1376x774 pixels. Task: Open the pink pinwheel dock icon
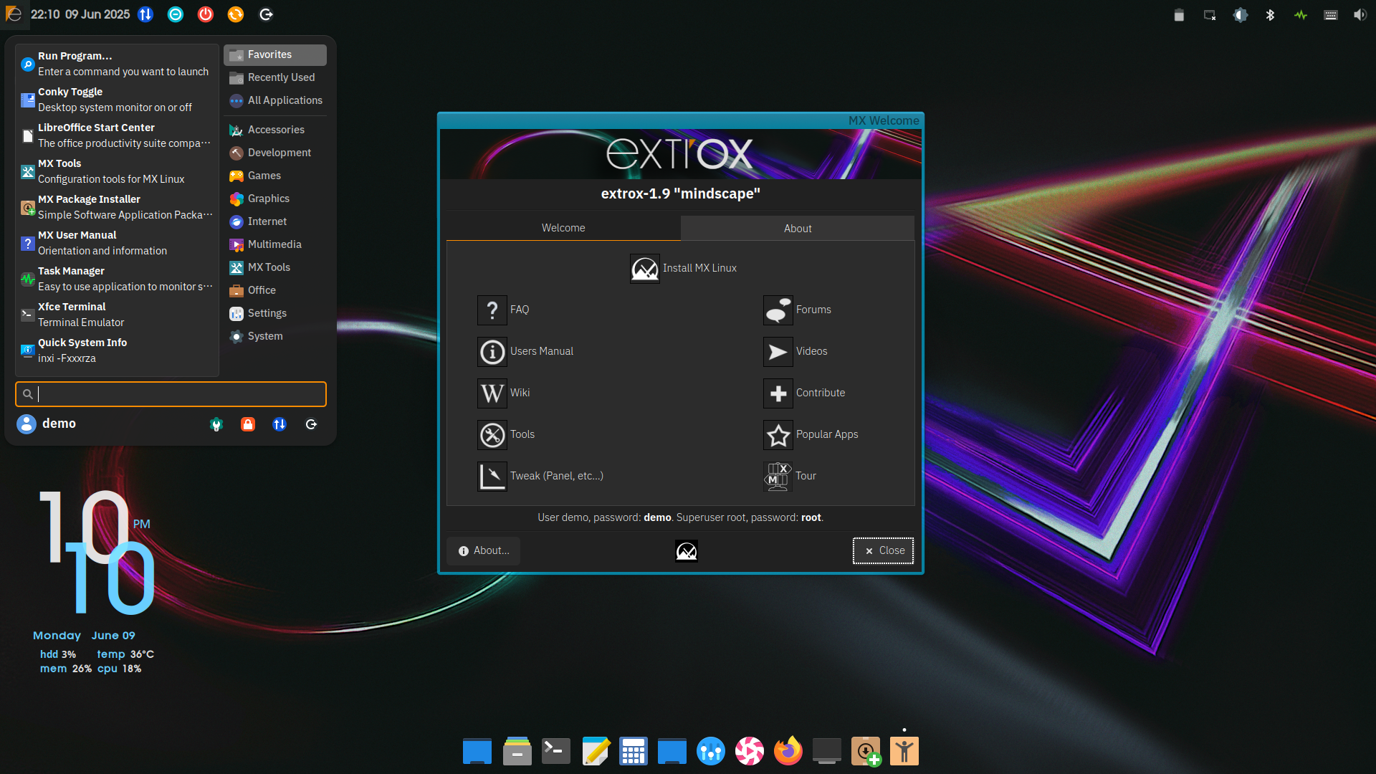[750, 751]
